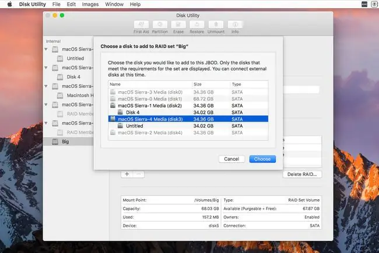379x253 pixels.
Task: Open the Help menu
Action: (x=135, y=4)
